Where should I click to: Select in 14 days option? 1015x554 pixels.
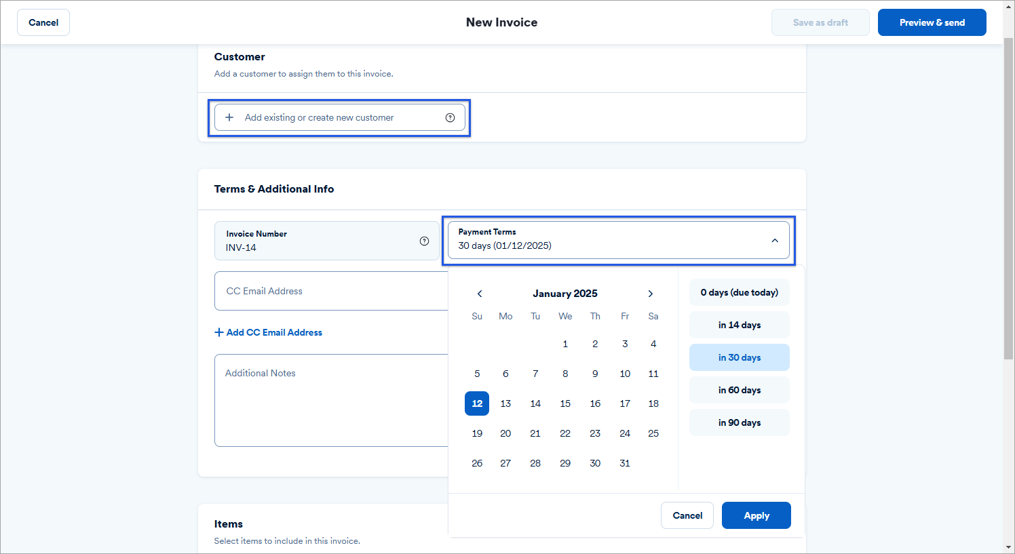740,325
